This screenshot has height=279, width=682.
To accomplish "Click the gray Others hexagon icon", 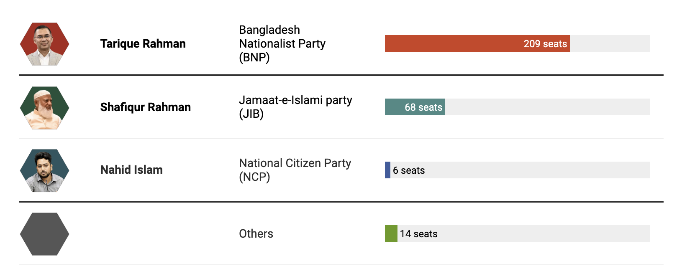I will (44, 234).
